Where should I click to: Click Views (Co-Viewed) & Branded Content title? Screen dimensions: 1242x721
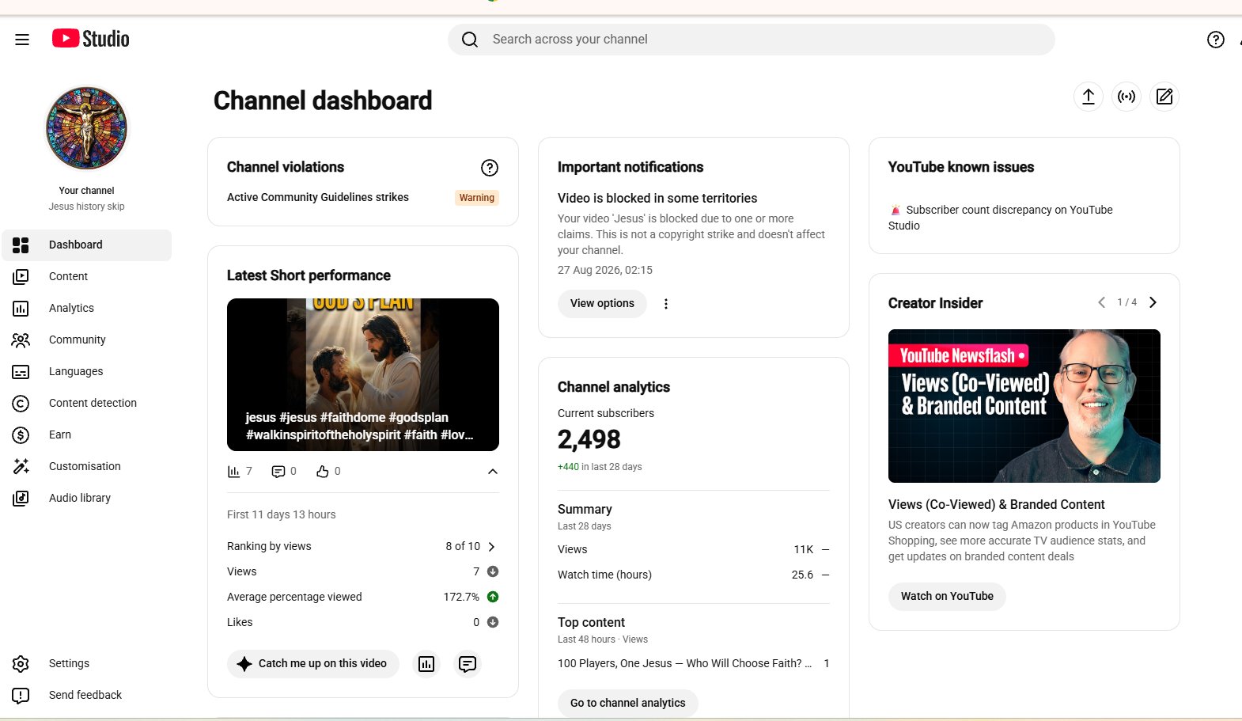997,505
